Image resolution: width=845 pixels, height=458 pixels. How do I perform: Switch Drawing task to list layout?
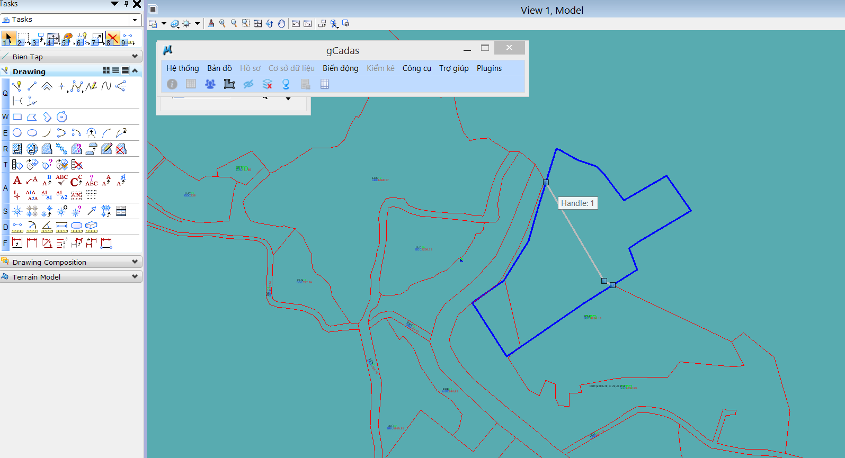point(115,70)
